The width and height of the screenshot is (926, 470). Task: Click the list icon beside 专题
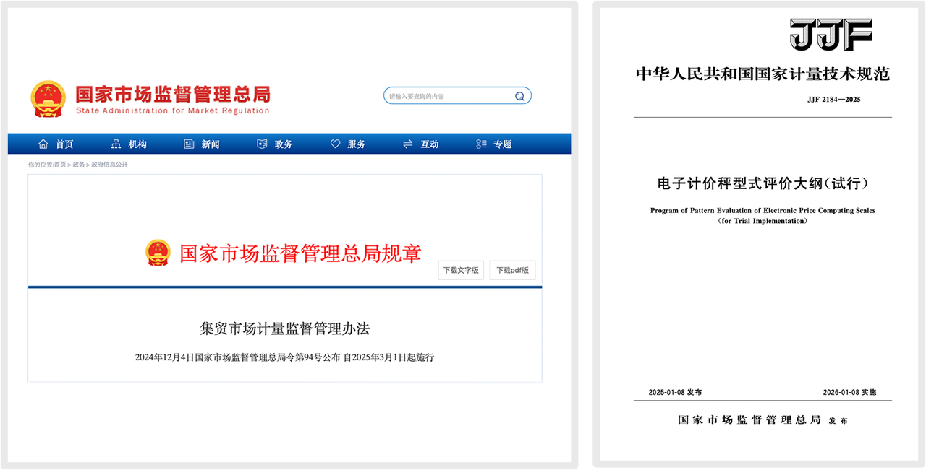(482, 144)
